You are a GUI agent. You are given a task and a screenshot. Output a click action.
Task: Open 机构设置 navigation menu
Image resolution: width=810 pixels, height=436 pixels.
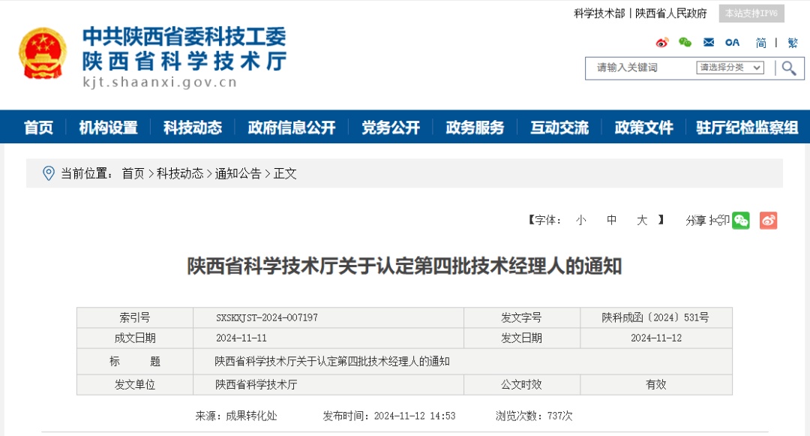pyautogui.click(x=109, y=128)
